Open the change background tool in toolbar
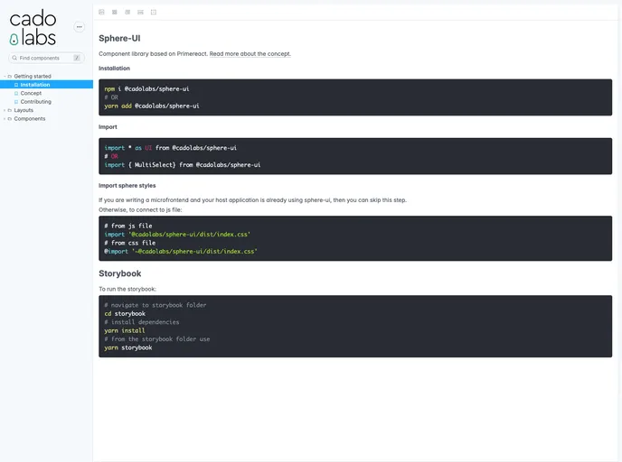The height and width of the screenshot is (462, 622). (x=101, y=13)
